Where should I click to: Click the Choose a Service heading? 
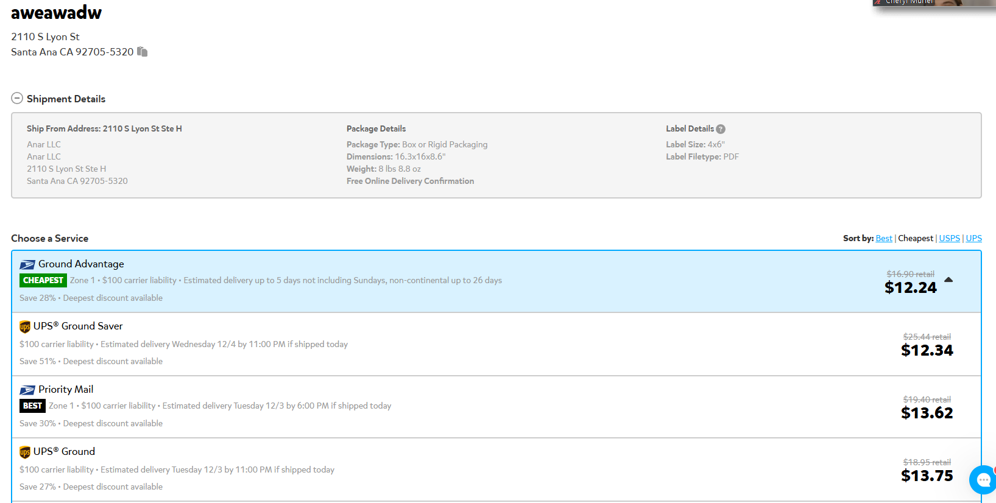click(x=49, y=238)
